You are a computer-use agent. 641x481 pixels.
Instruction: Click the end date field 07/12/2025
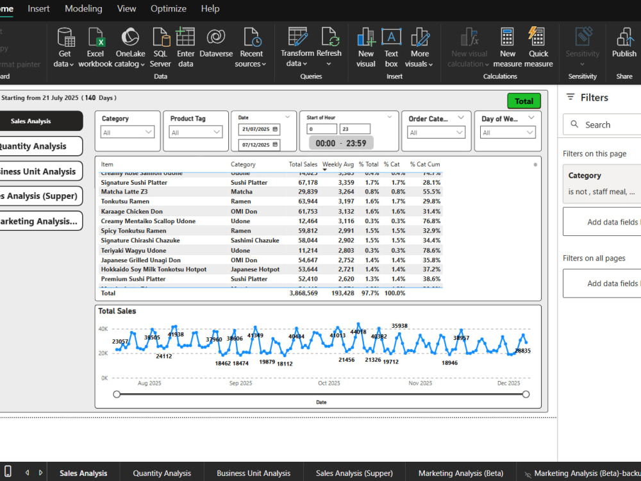259,145
